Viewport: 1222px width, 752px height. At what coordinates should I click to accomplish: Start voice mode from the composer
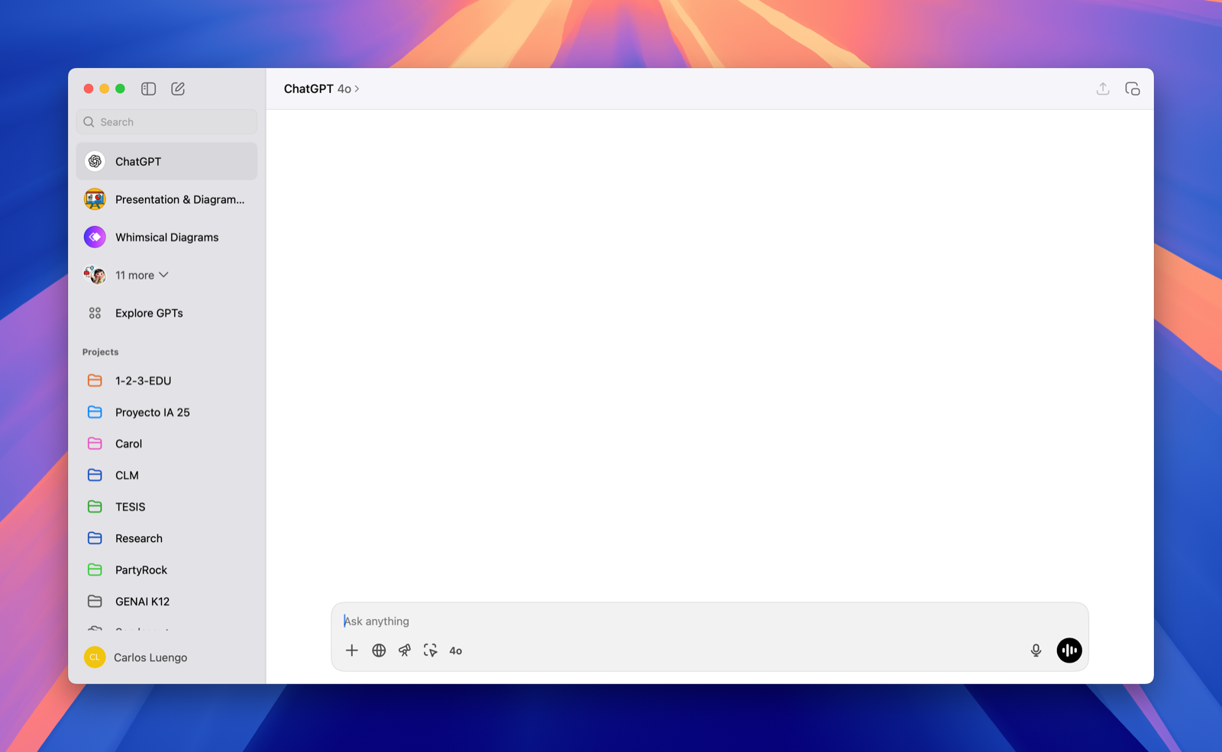click(1068, 650)
